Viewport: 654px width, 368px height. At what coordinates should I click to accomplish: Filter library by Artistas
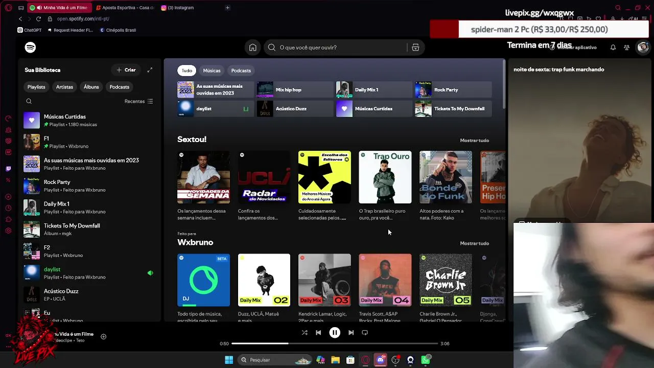[x=64, y=87]
